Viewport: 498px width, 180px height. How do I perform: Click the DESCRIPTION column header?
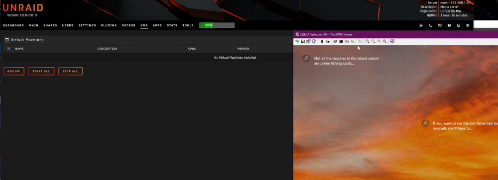click(108, 49)
